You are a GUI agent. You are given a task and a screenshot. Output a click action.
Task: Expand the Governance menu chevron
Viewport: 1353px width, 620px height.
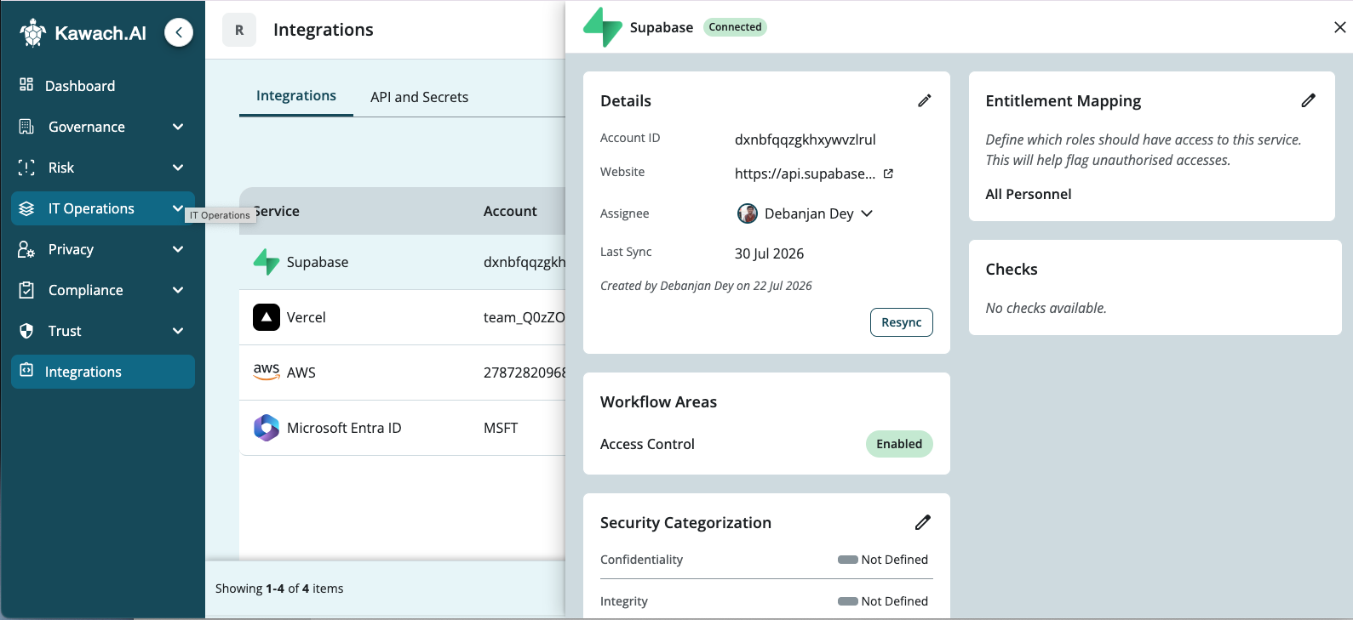[178, 127]
